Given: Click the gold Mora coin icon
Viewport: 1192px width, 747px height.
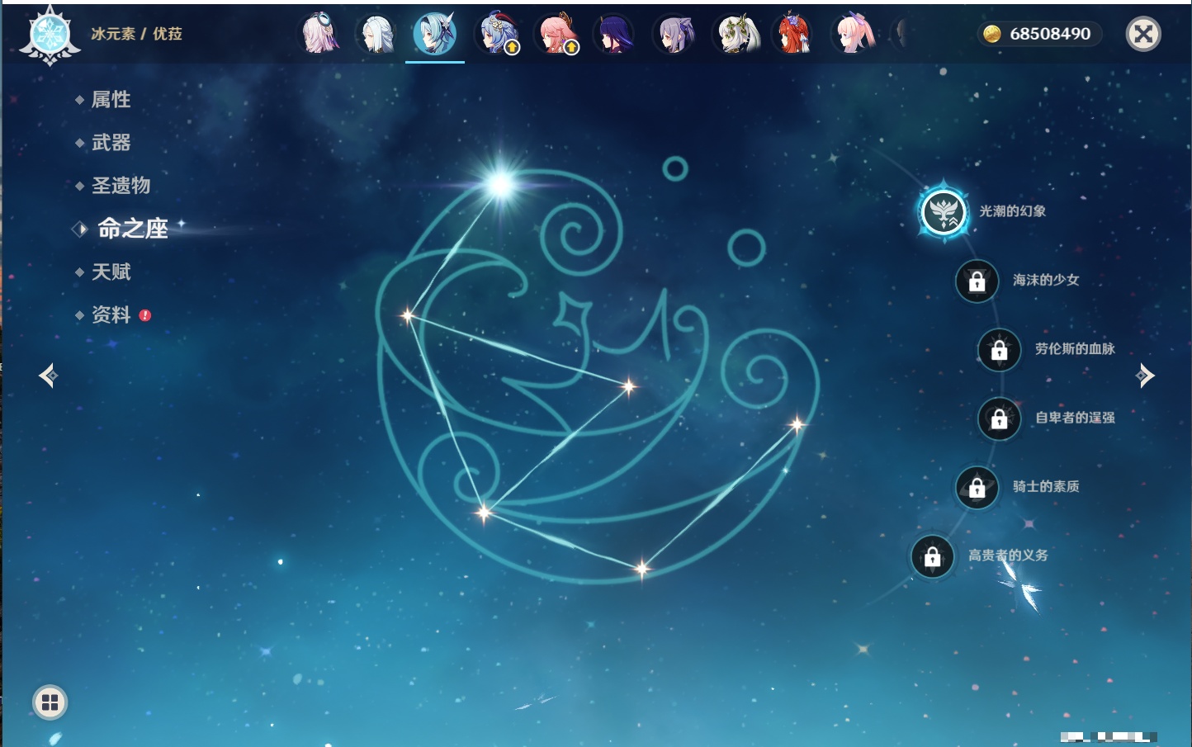Looking at the screenshot, I should [x=992, y=34].
